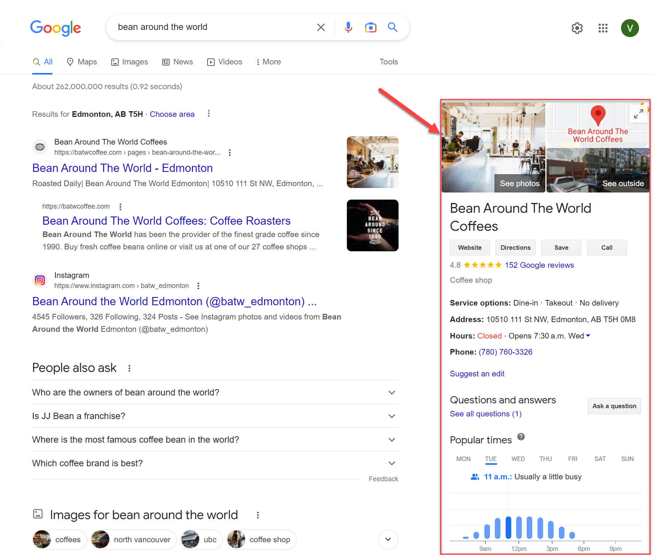This screenshot has width=654, height=555.
Task: Expand the map with the expand arrows icon
Action: pos(638,114)
